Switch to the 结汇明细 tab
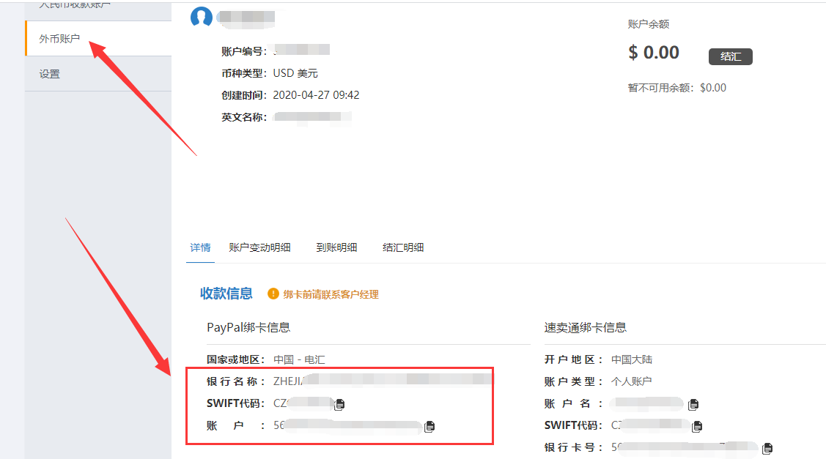 click(403, 247)
